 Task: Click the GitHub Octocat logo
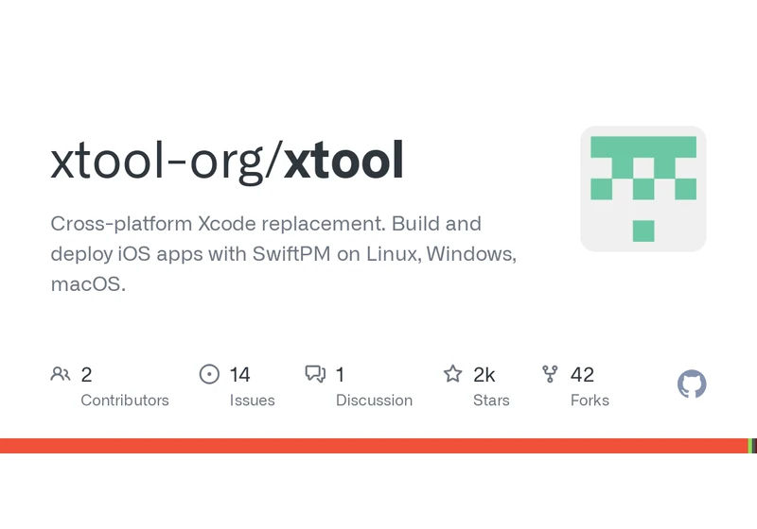pos(692,384)
